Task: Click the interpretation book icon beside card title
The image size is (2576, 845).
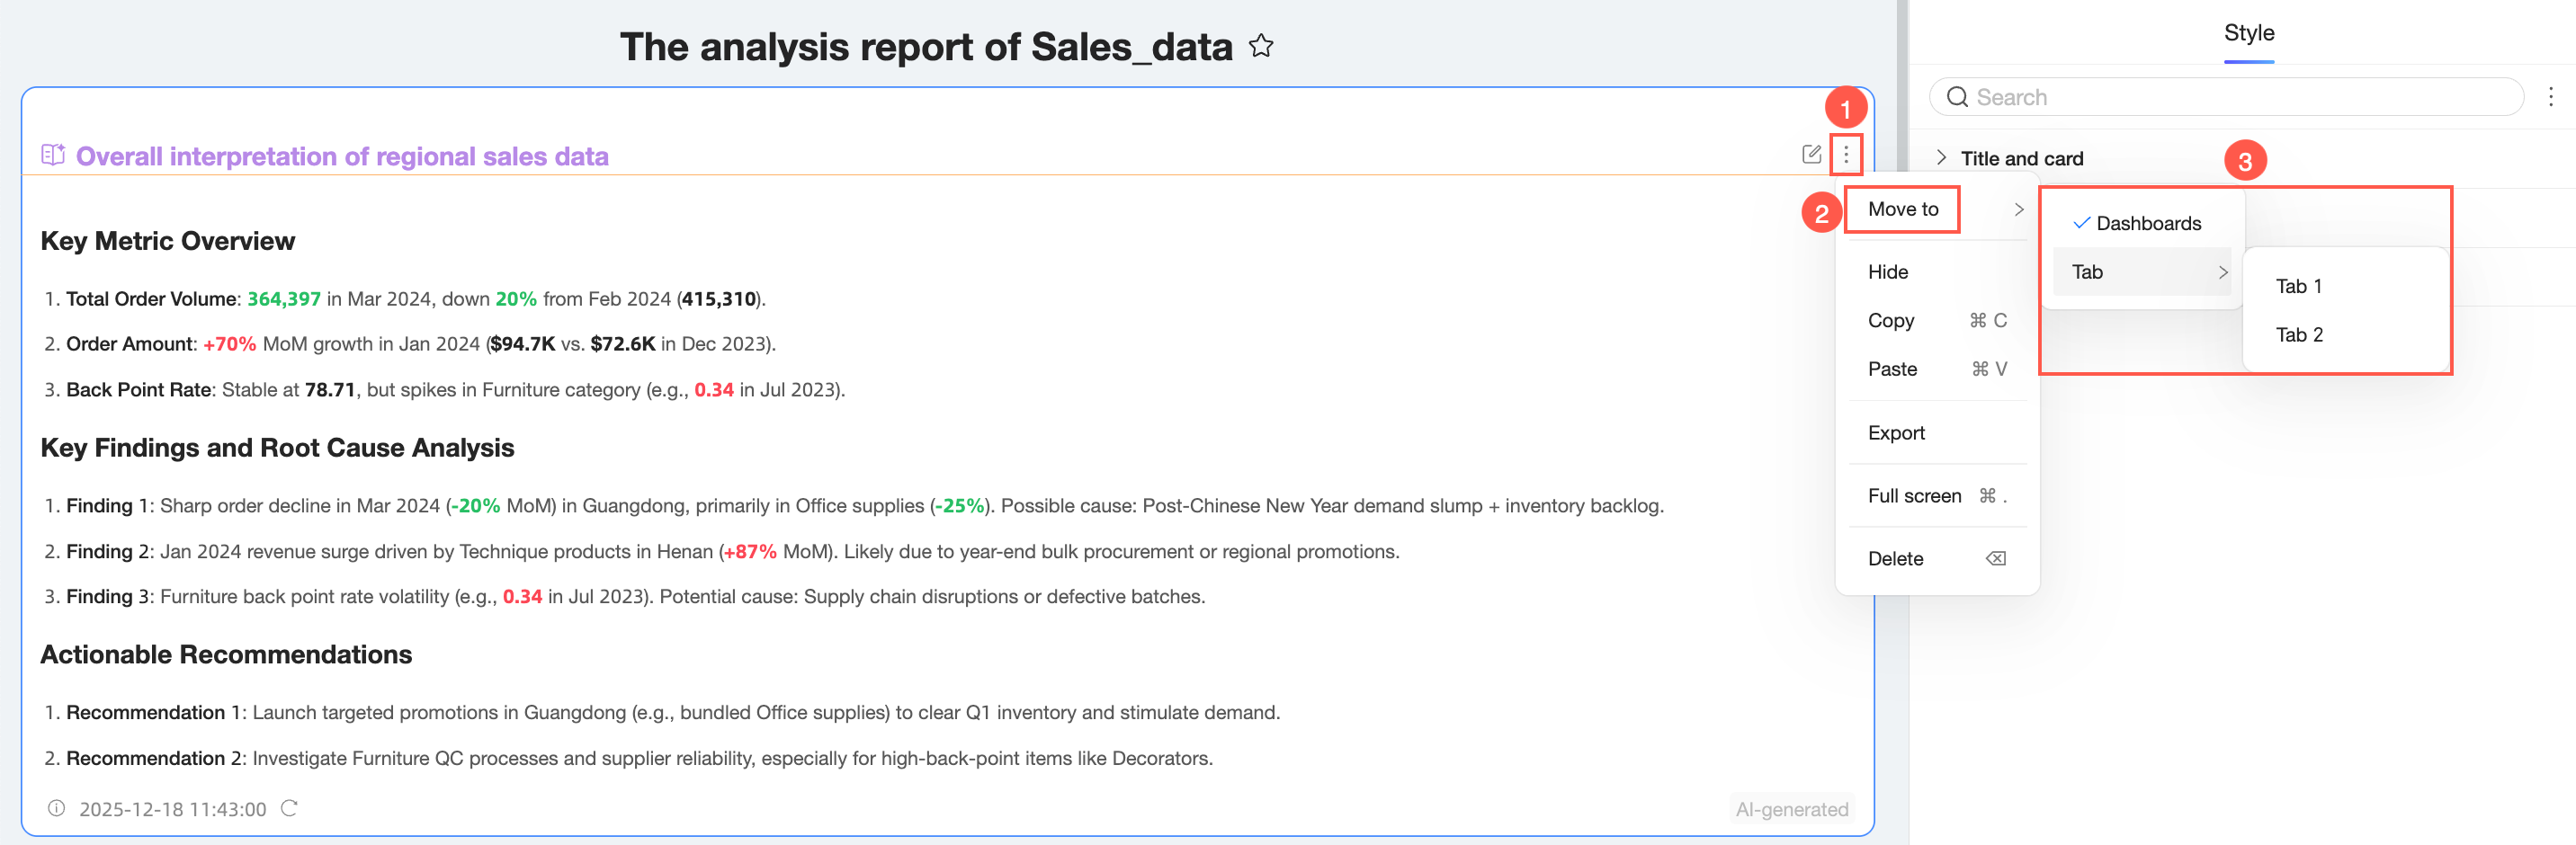Action: click(52, 155)
